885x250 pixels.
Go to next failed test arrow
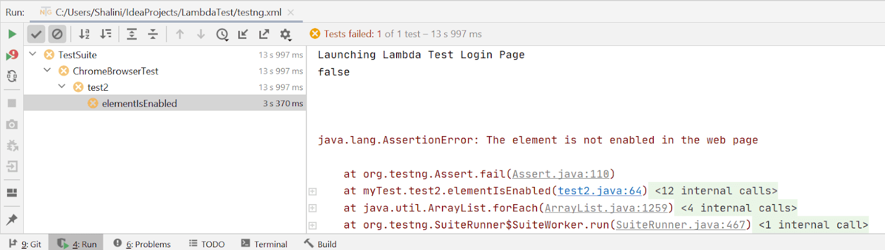coord(201,34)
